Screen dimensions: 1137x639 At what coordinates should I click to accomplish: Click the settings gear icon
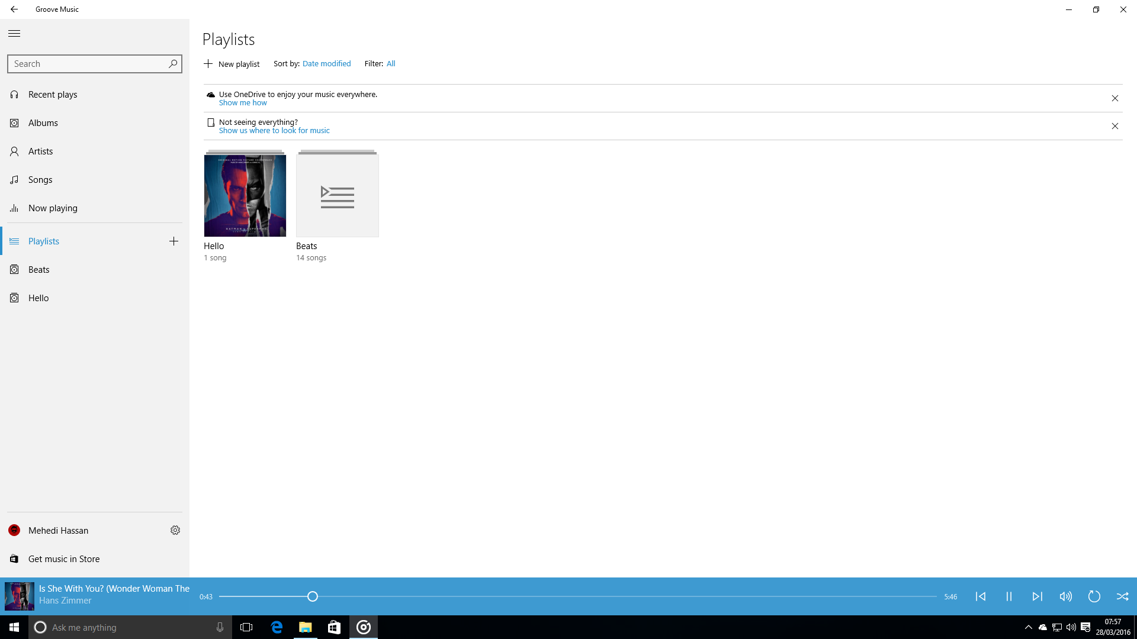pyautogui.click(x=175, y=531)
